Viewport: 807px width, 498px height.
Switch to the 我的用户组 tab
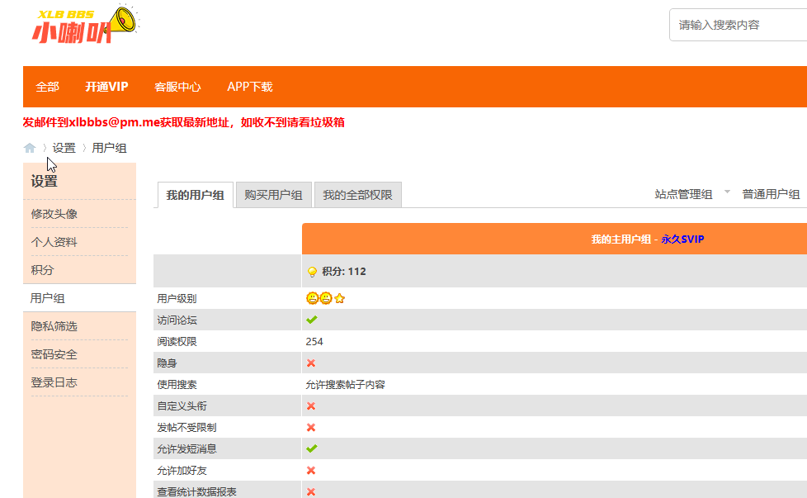point(195,195)
